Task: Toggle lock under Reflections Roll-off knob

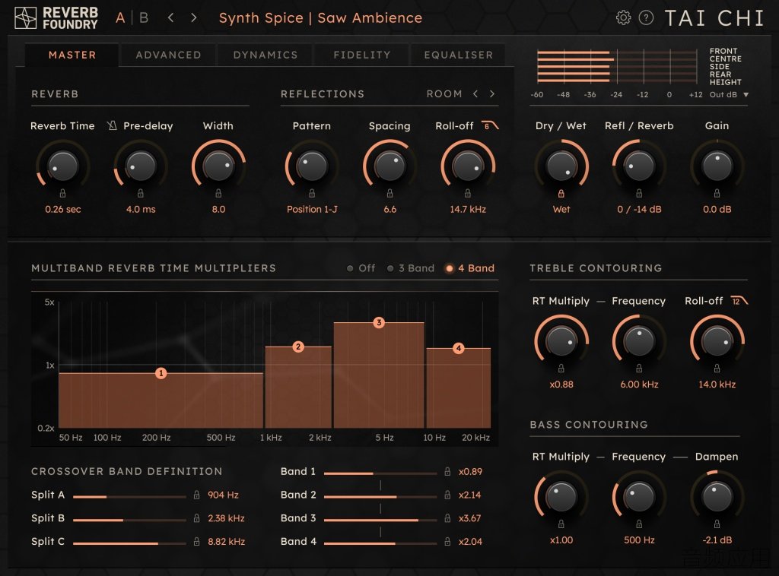Action: tap(468, 193)
